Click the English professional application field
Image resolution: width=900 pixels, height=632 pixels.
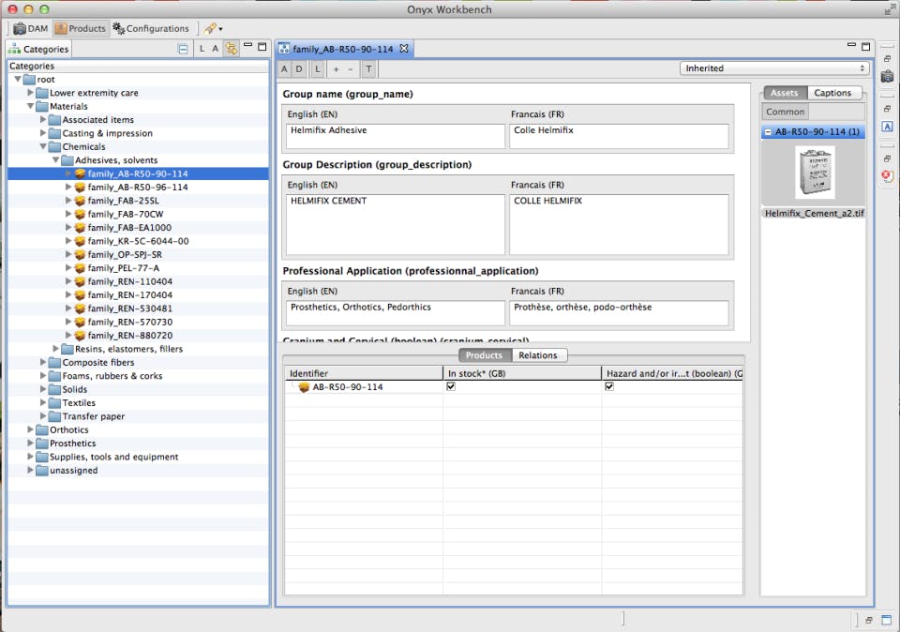click(x=395, y=313)
